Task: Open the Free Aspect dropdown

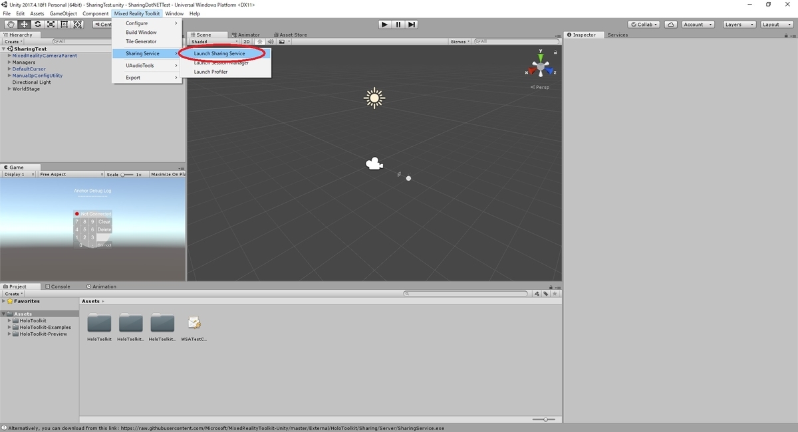Action: click(70, 174)
